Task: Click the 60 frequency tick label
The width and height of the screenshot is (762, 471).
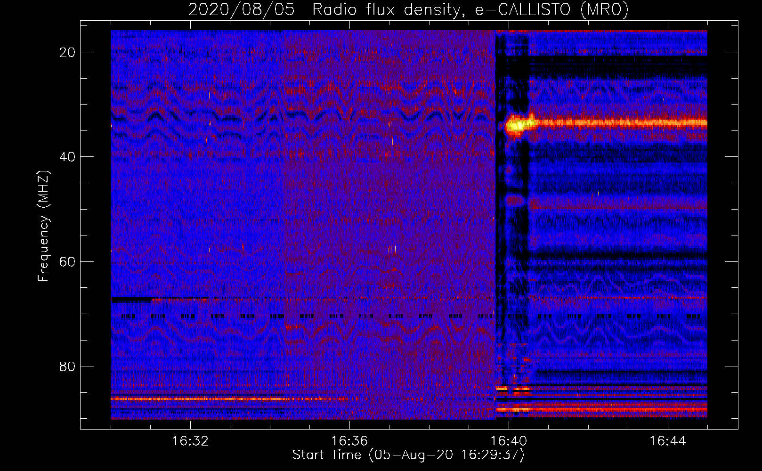Action: pyautogui.click(x=67, y=261)
